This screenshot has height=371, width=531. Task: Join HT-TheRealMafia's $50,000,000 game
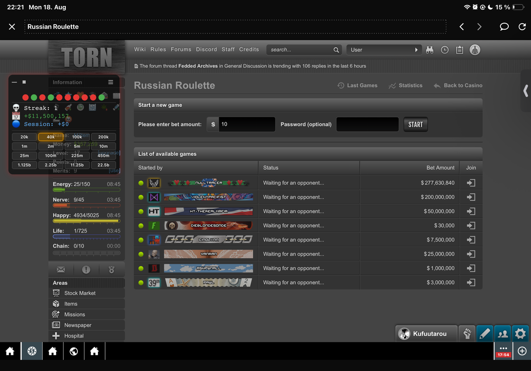point(471,211)
